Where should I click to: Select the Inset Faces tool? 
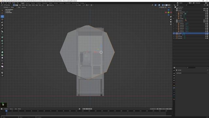pos(2,41)
